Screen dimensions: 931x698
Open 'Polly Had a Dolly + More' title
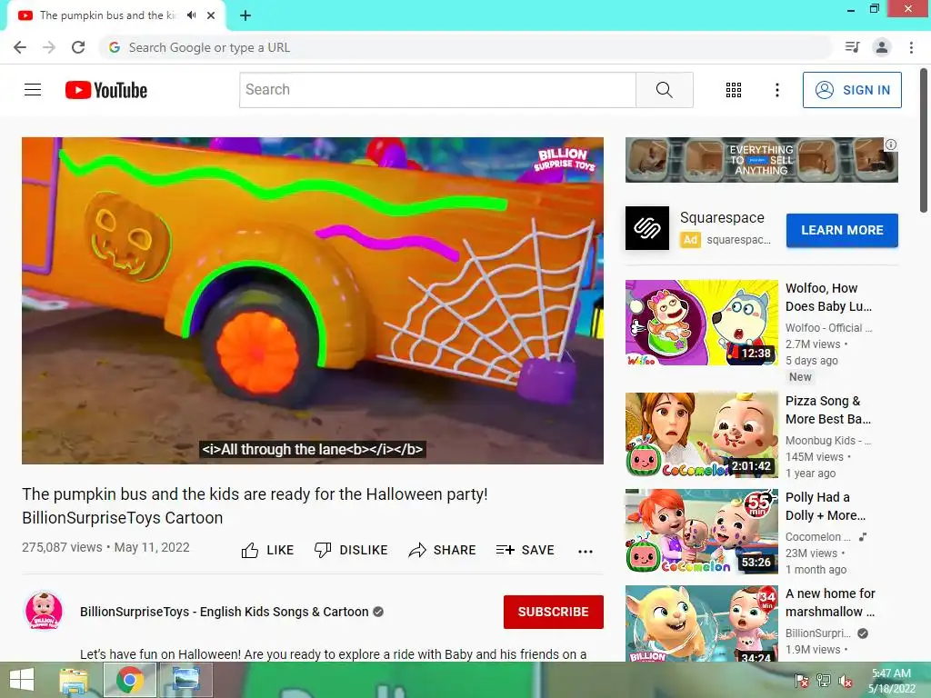[x=826, y=506]
